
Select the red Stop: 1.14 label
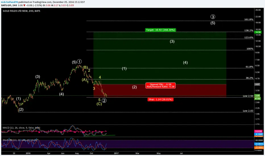click(x=160, y=99)
